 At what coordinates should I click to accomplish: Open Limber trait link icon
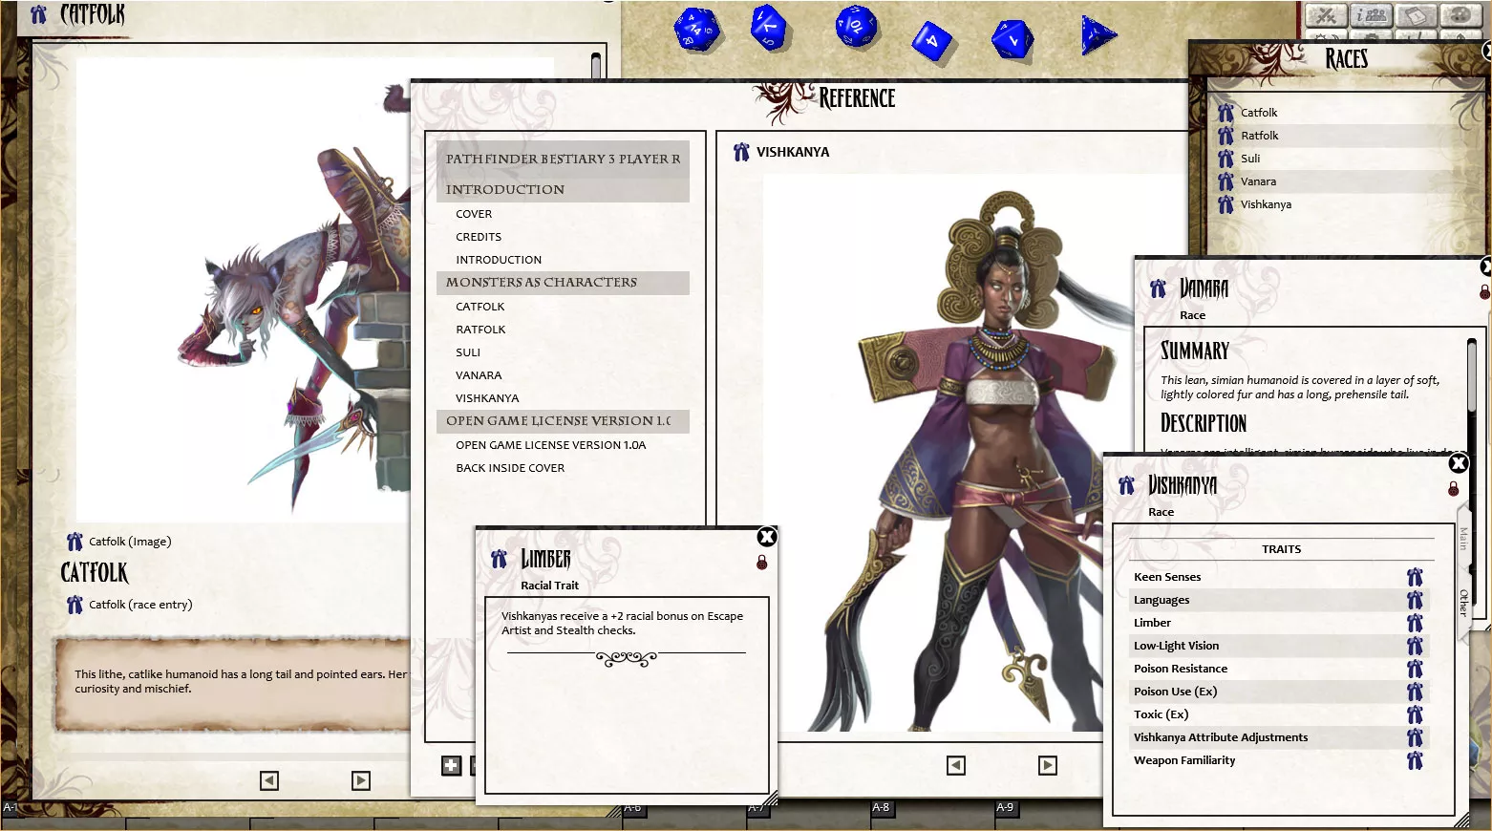(1415, 623)
